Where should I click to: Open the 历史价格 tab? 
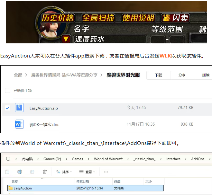click(x=58, y=18)
